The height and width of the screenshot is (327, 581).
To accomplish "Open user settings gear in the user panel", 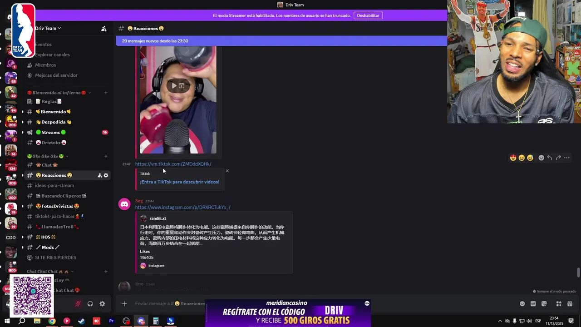I will (x=102, y=304).
